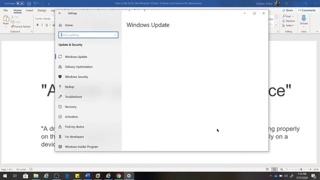
Task: Open the Troubleshoot settings page
Action: point(73,96)
